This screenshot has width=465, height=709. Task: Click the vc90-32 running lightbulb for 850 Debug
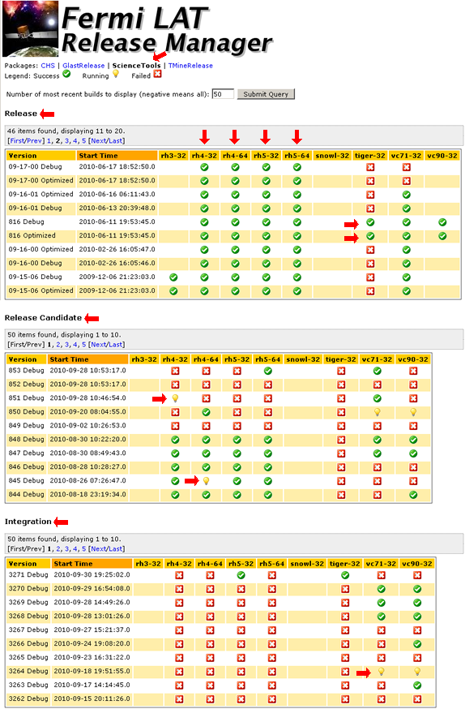point(413,412)
